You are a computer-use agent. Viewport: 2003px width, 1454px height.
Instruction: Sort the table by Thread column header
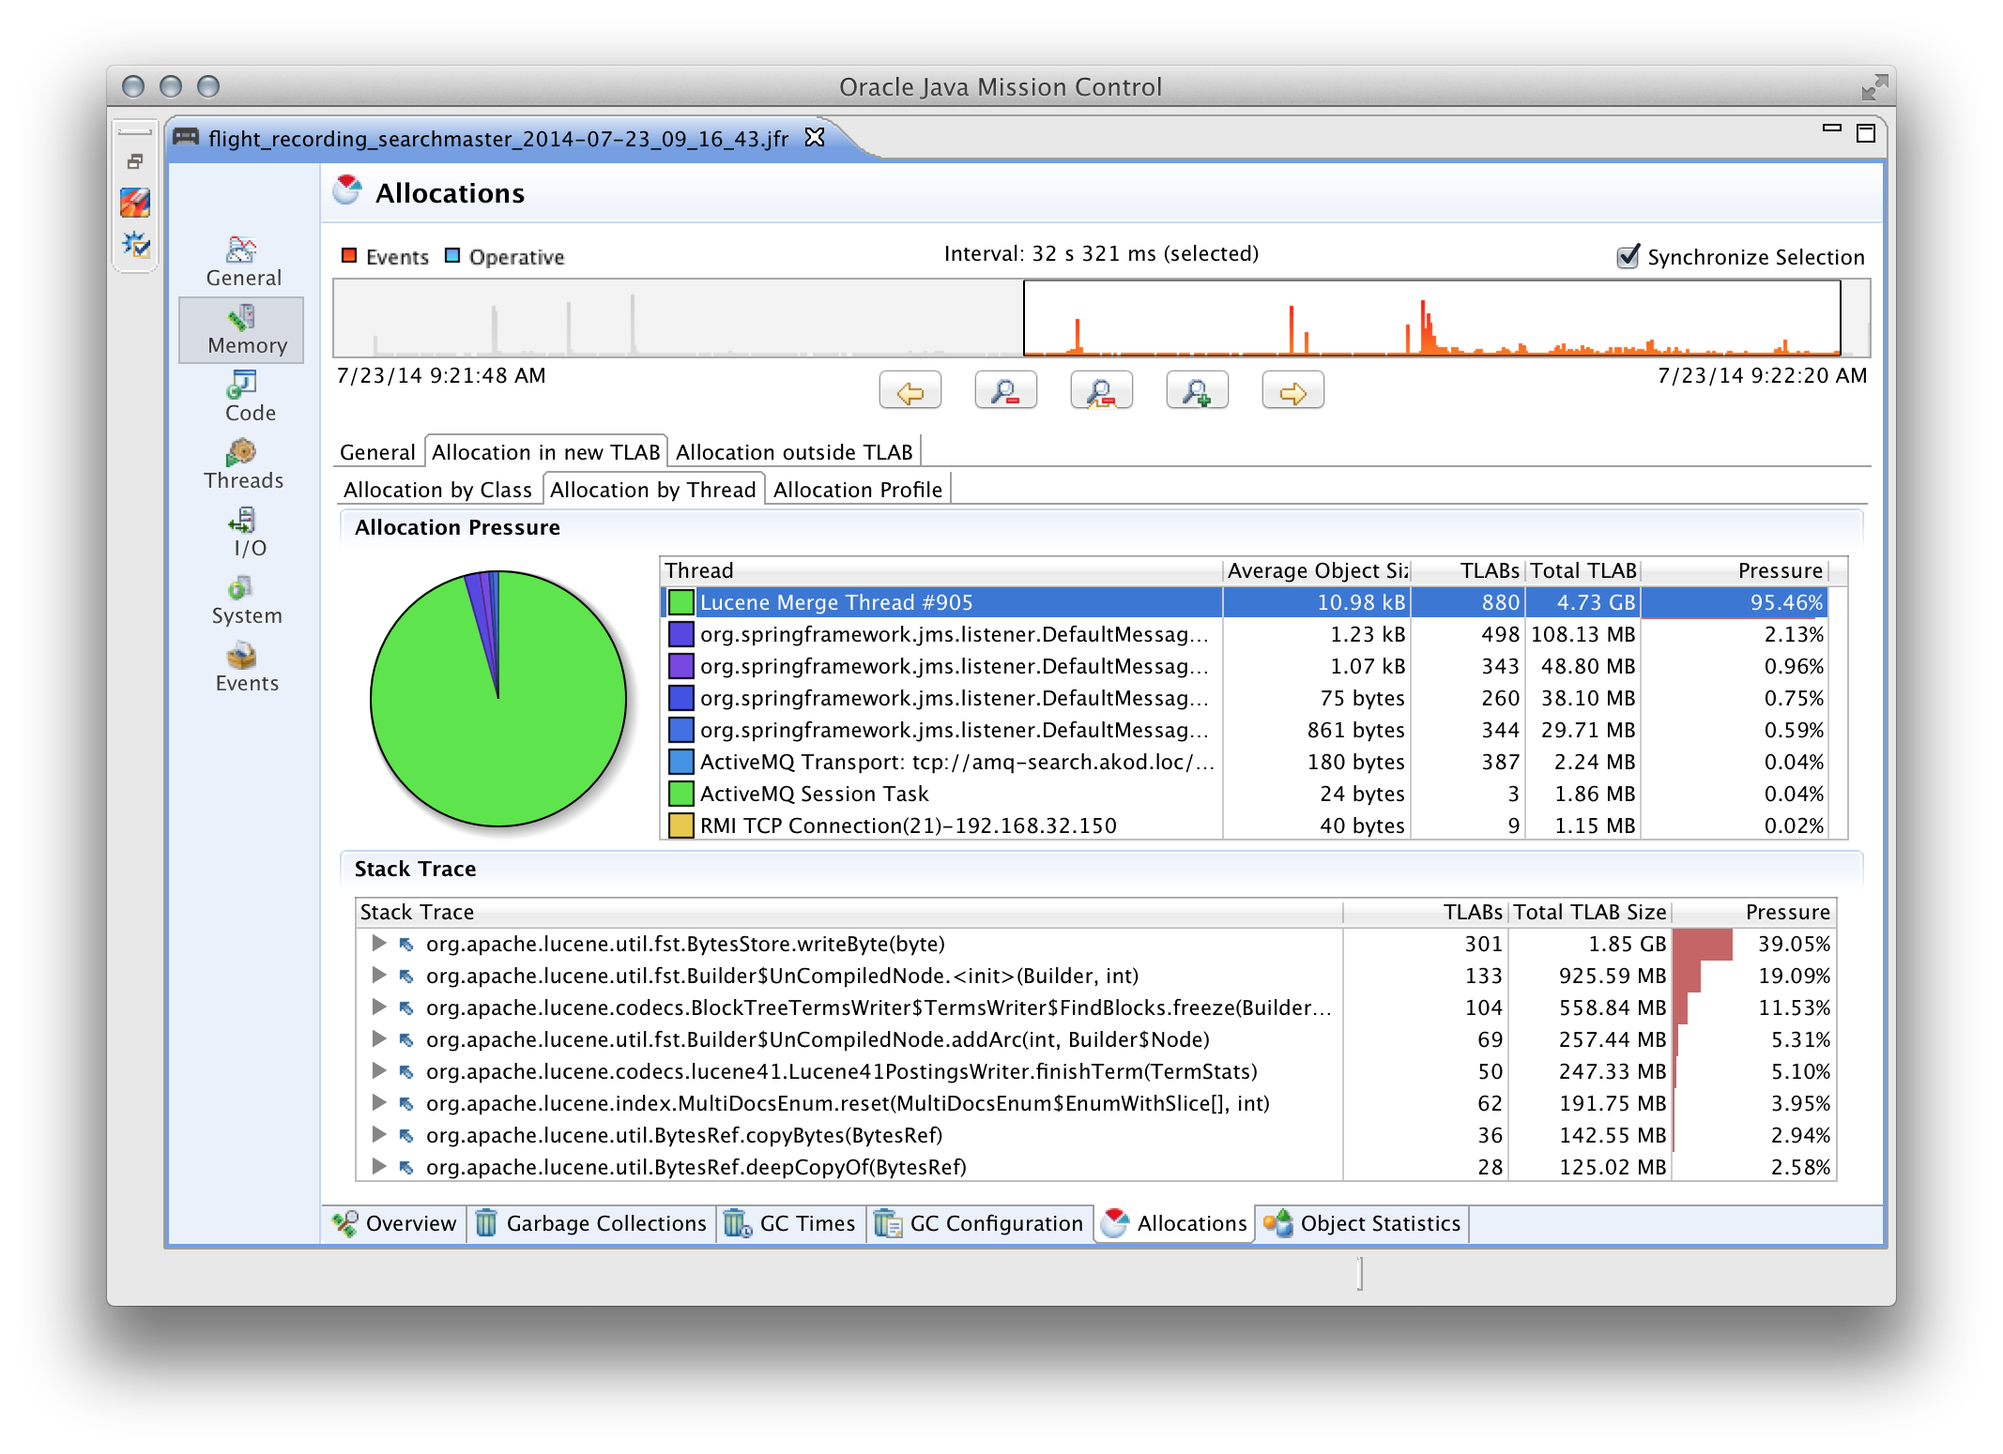[x=941, y=570]
